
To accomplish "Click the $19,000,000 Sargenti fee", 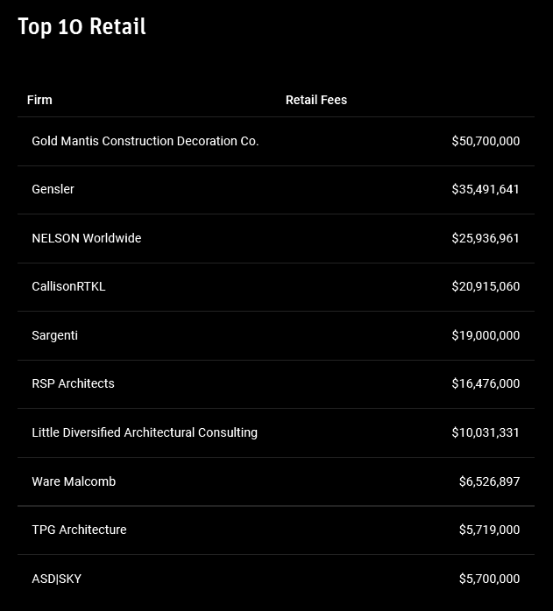I will pyautogui.click(x=486, y=335).
